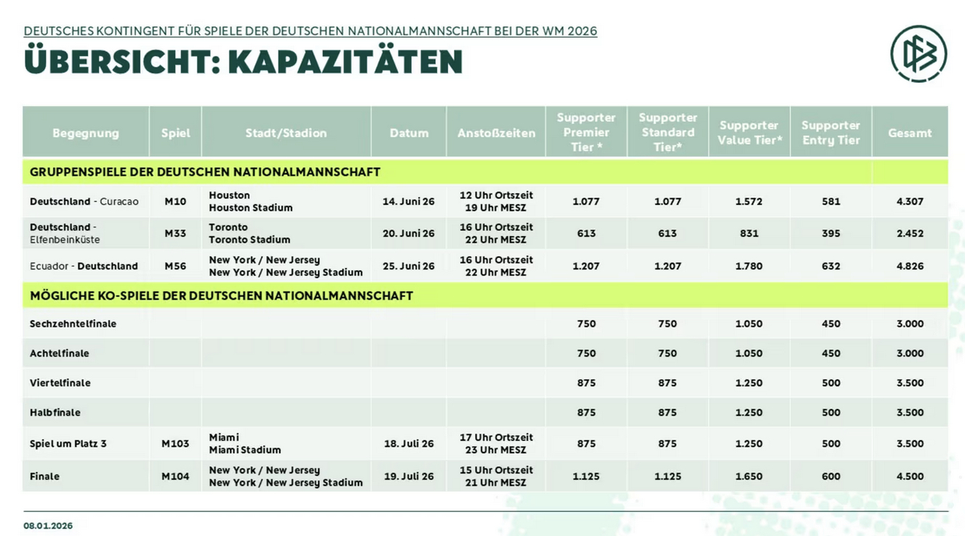
Task: Click the Mögliche KO-Spiele section heading
Action: tap(221, 296)
